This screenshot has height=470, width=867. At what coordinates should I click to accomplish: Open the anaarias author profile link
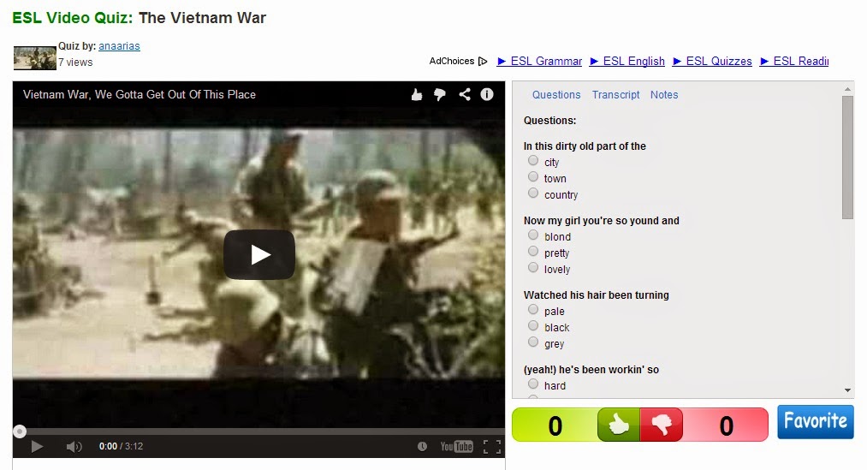(119, 46)
